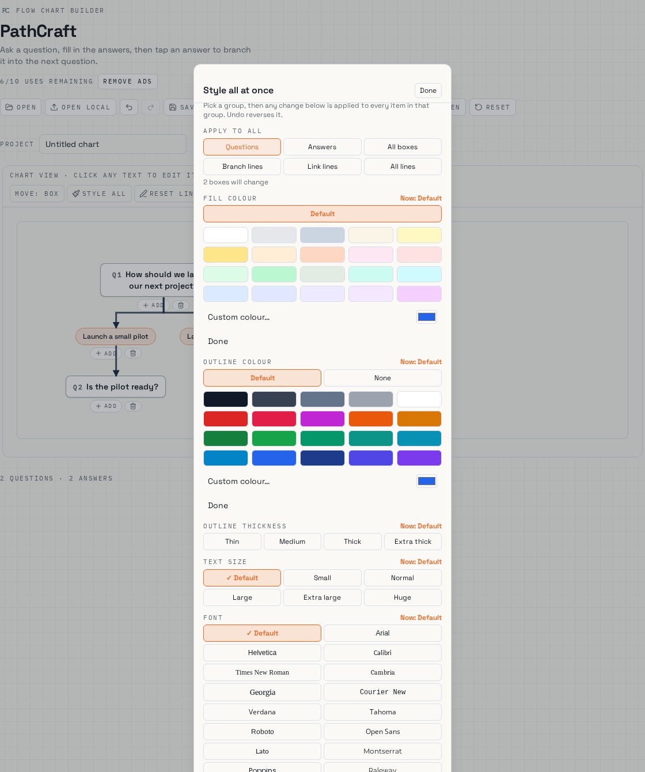This screenshot has width=645, height=772.
Task: Pick the dark navy outline swatch
Action: click(226, 399)
